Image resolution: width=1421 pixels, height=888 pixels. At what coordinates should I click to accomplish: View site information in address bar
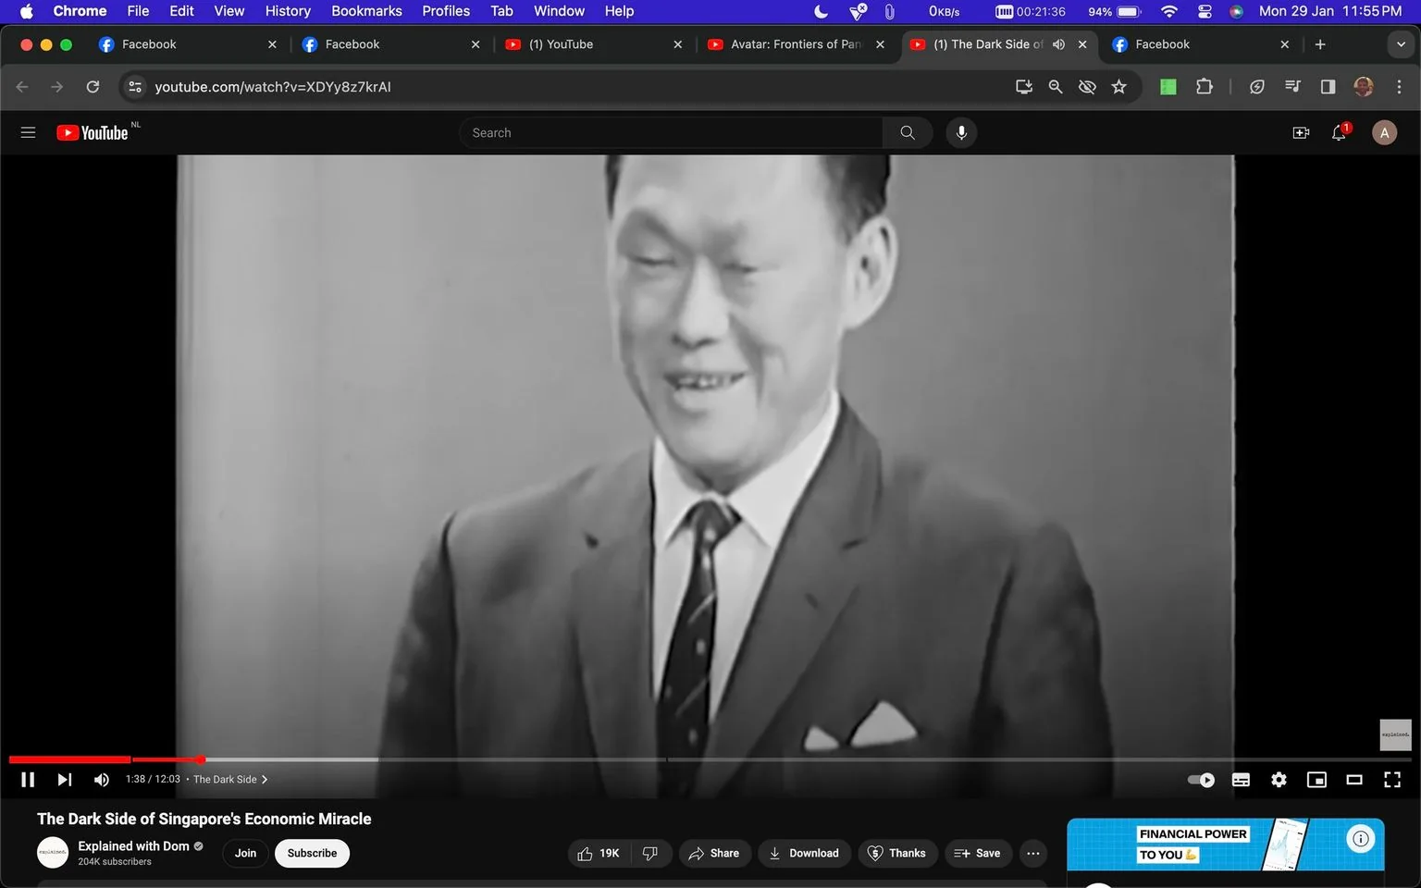[x=135, y=86]
